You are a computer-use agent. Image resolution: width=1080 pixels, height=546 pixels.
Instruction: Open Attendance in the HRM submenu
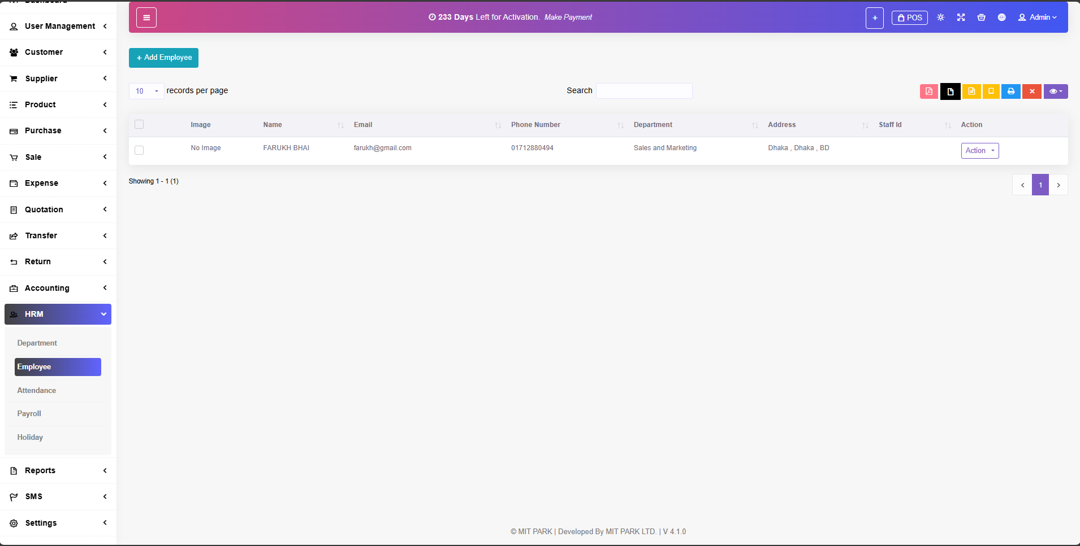(x=37, y=390)
